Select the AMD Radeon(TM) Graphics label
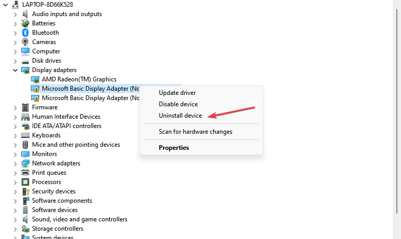401x239 pixels. pos(79,79)
